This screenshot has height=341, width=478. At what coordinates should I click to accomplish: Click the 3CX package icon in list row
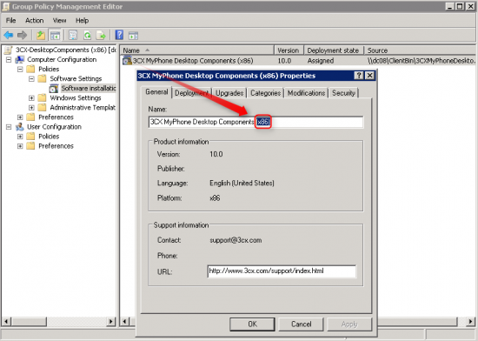pyautogui.click(x=127, y=61)
